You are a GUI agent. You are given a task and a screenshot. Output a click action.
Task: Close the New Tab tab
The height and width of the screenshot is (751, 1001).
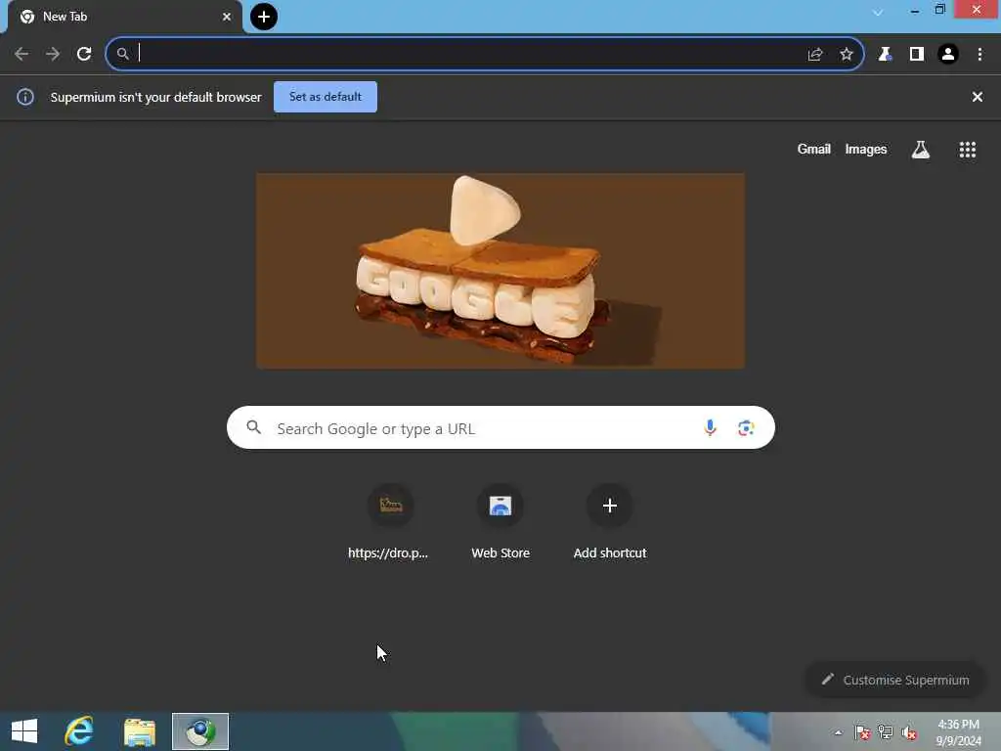click(227, 17)
